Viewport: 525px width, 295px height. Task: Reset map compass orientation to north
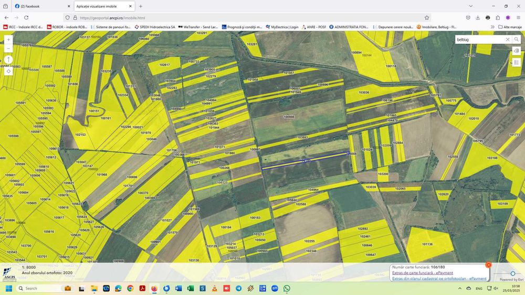(x=8, y=60)
